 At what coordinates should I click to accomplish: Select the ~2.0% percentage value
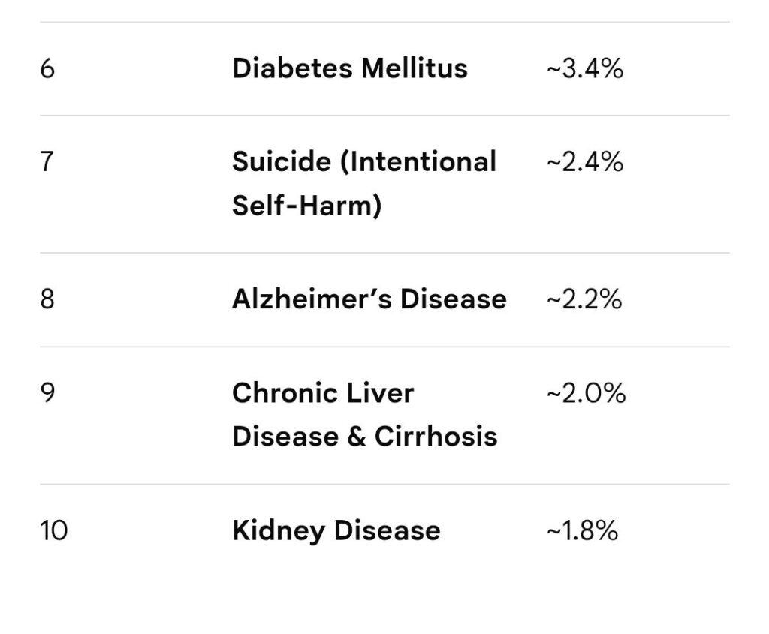585,393
